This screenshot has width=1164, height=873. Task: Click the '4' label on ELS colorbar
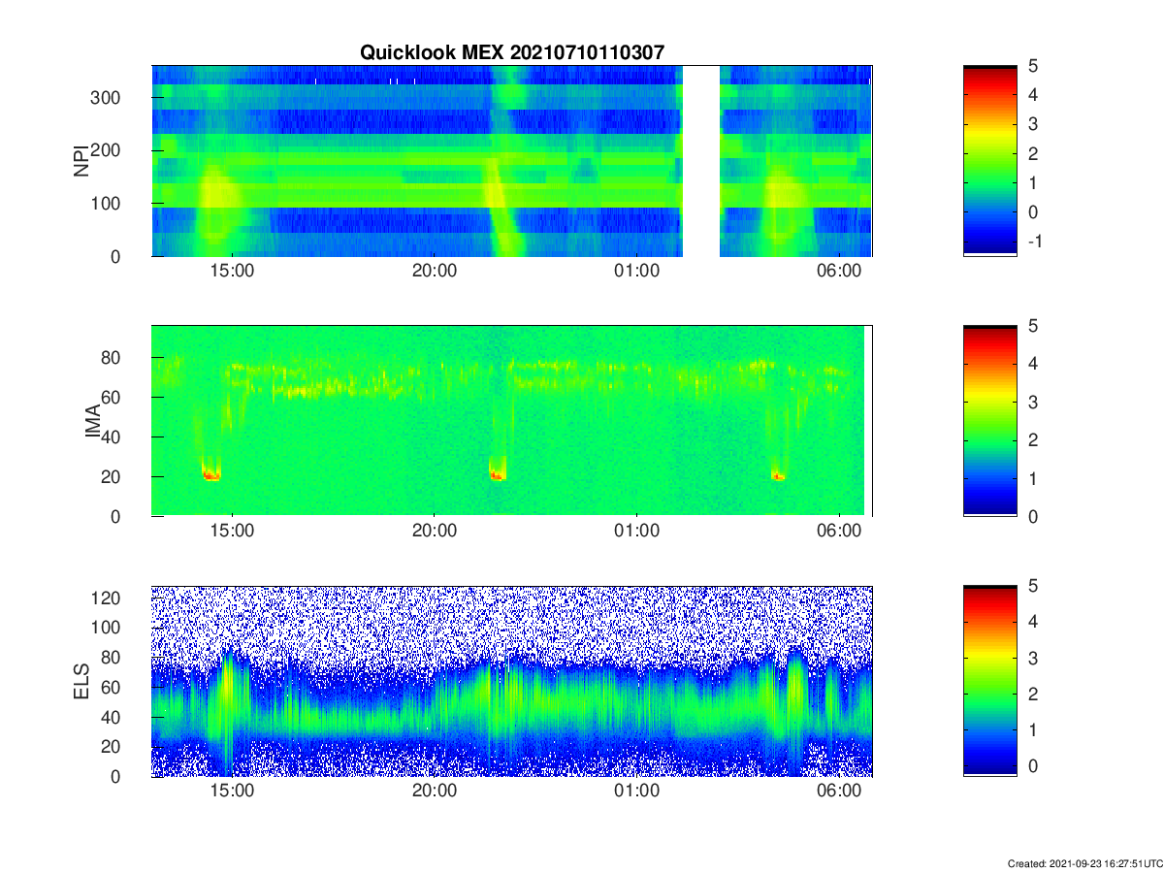1034,622
